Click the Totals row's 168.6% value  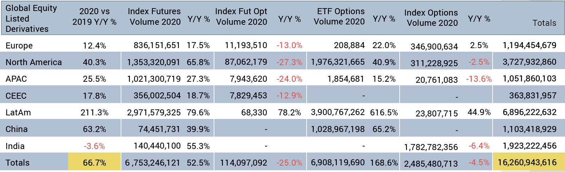(x=384, y=163)
